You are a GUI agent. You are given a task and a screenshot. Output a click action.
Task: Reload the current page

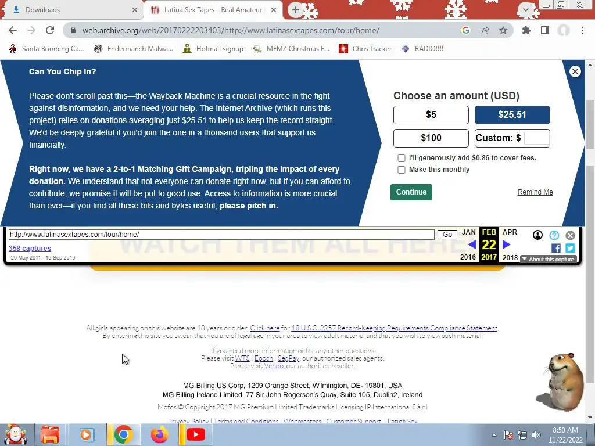(x=50, y=30)
